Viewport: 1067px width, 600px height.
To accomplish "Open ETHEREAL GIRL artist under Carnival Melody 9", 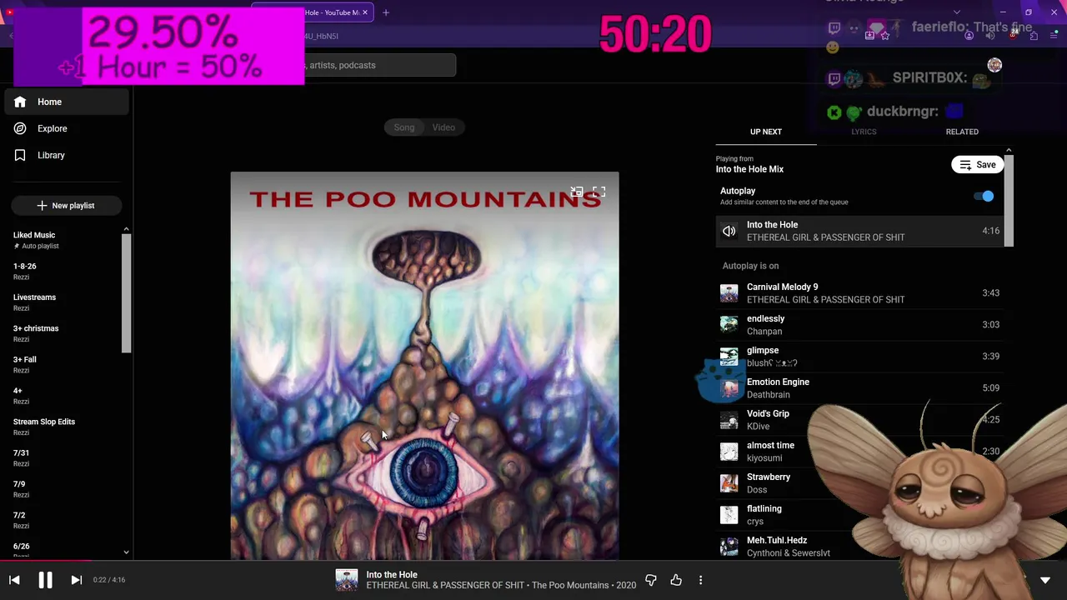I will pos(825,300).
